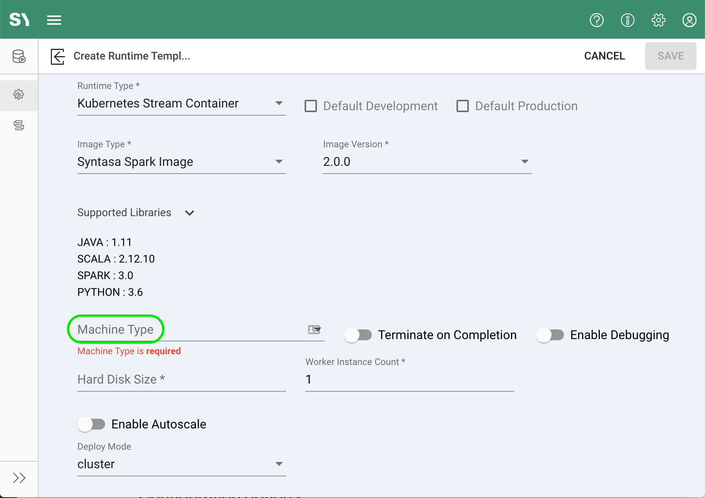This screenshot has height=498, width=705.
Task: Open the Image Version dropdown
Action: pyautogui.click(x=427, y=162)
